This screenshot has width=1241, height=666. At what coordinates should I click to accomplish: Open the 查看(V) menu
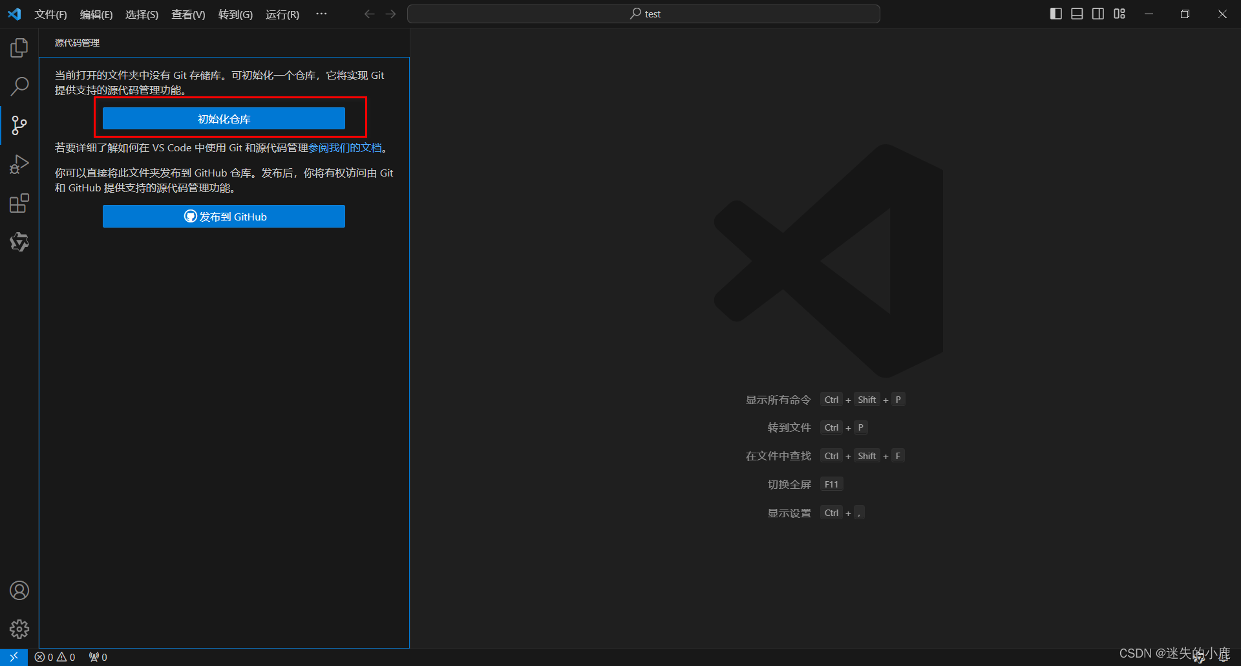tap(188, 14)
